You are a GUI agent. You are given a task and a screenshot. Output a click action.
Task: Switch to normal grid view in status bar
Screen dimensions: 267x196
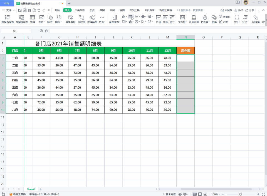pyautogui.click(x=195, y=194)
